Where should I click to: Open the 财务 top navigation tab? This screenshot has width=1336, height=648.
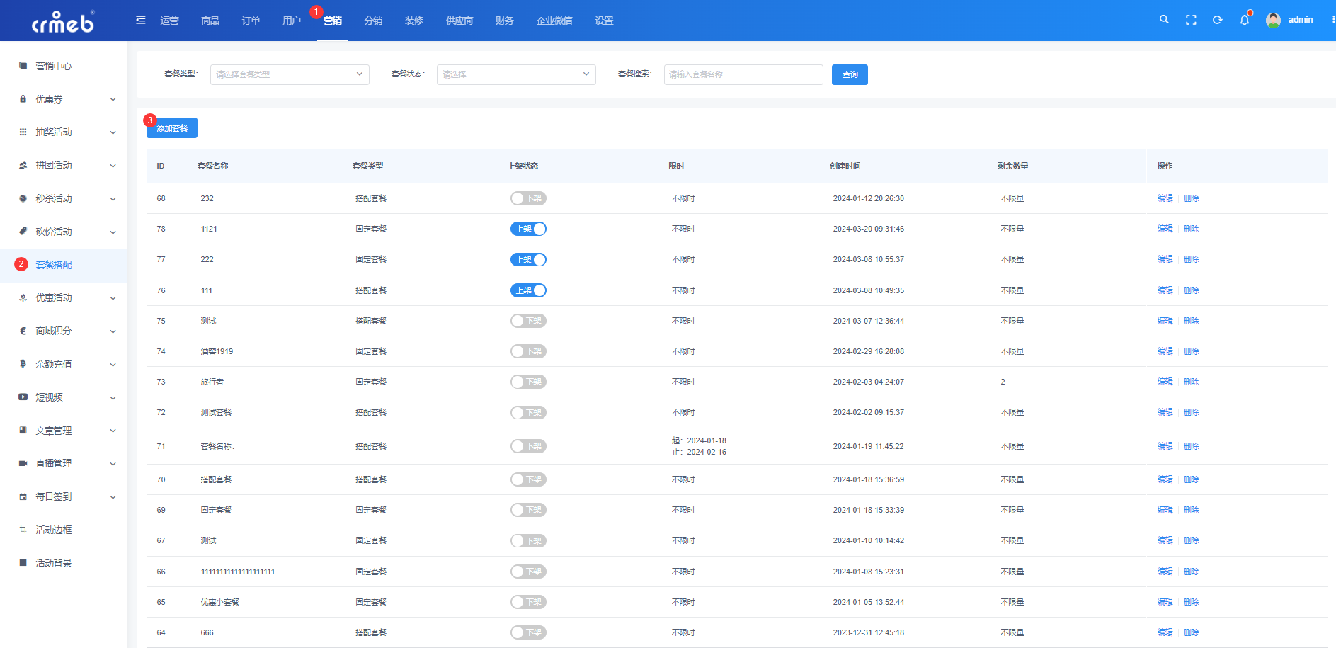[504, 21]
